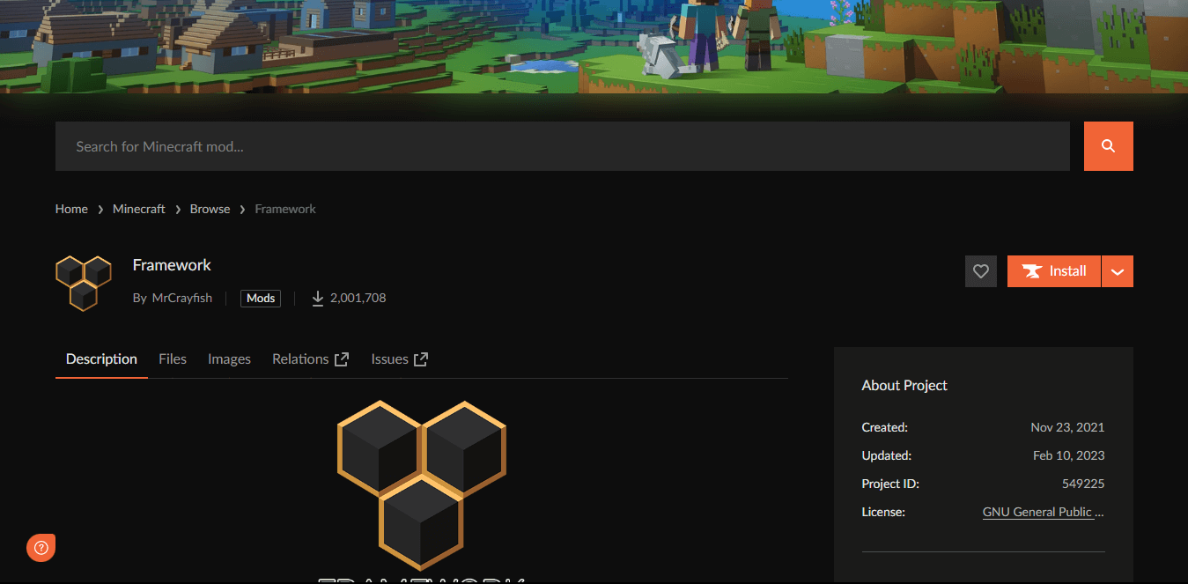Select the Description tab
Viewport: 1188px width, 584px height.
click(x=101, y=359)
